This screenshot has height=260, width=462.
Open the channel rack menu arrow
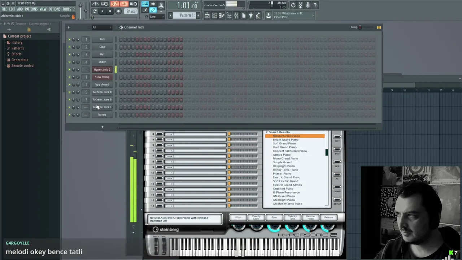tap(69, 27)
